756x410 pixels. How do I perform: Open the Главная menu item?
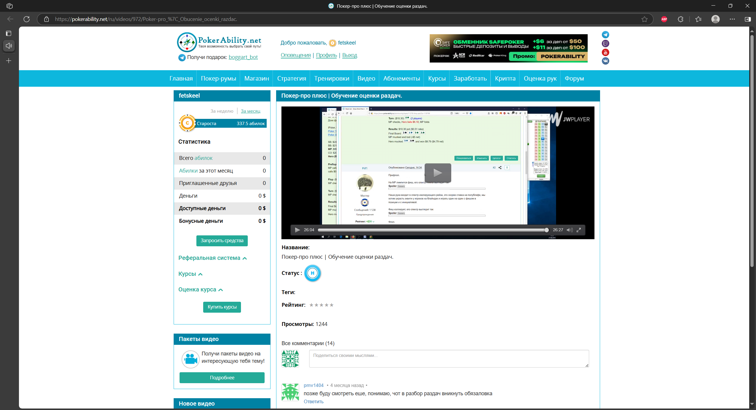pos(181,78)
